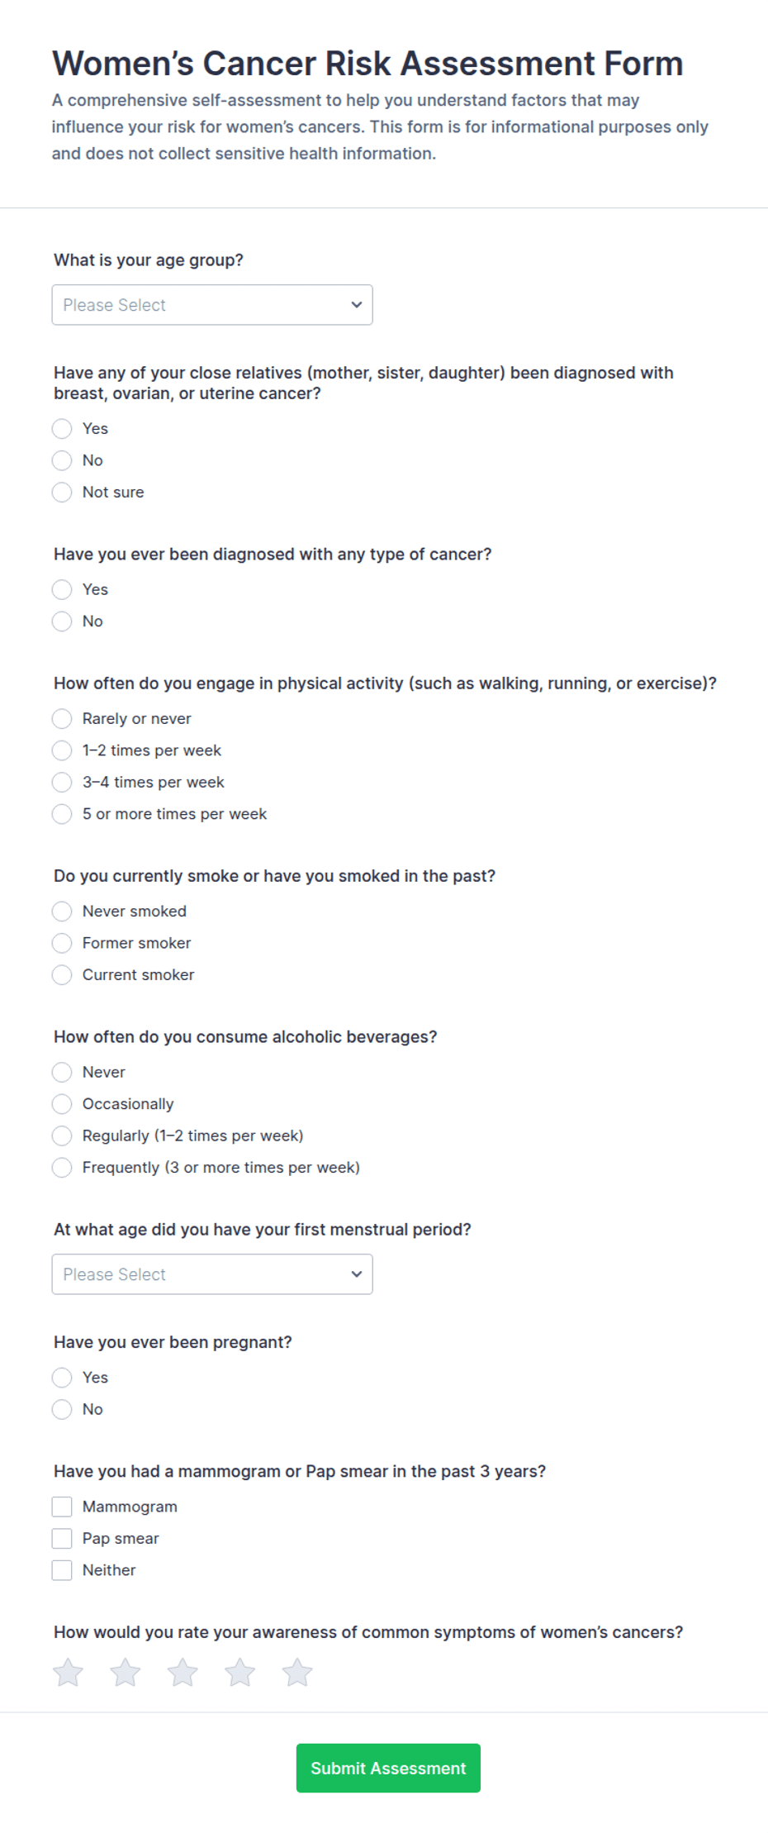Select Yes for ever been pregnant
This screenshot has height=1833, width=768.
click(x=62, y=1378)
